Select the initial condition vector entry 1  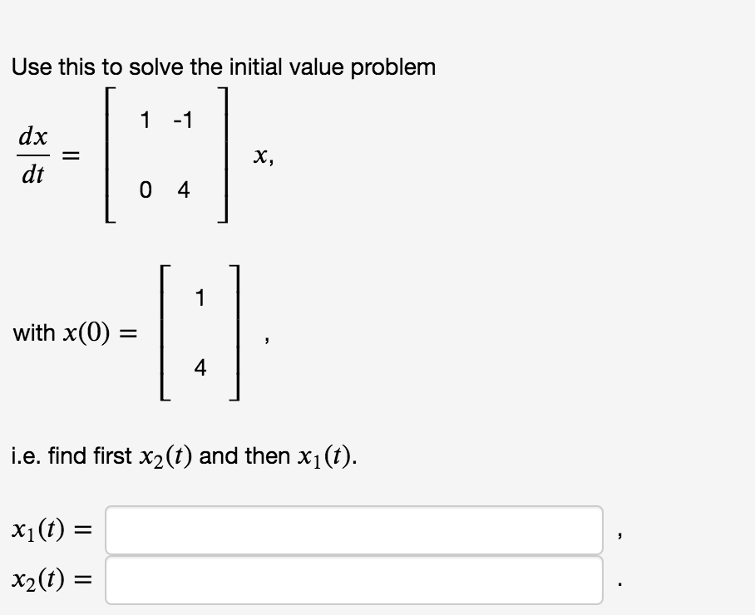(x=200, y=297)
